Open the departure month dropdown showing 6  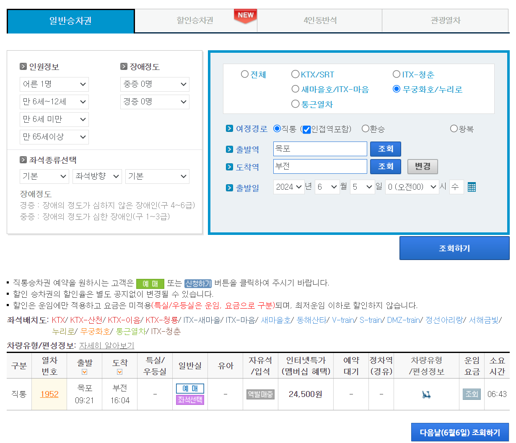coord(327,187)
